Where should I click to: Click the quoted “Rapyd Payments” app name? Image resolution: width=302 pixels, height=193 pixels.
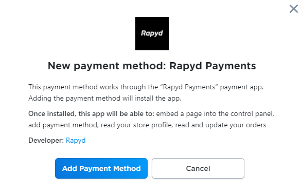189,87
